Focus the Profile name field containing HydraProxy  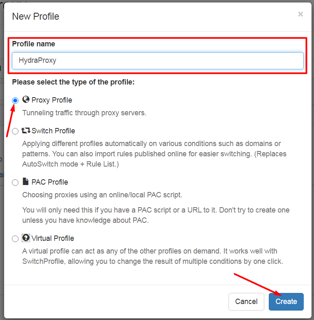tap(157, 61)
